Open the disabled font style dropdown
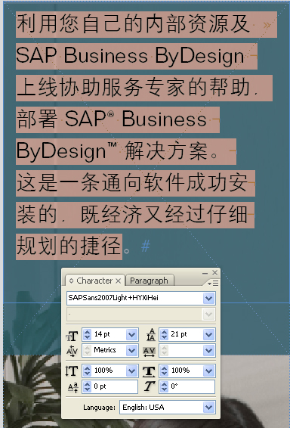293x428 pixels. pyautogui.click(x=208, y=315)
